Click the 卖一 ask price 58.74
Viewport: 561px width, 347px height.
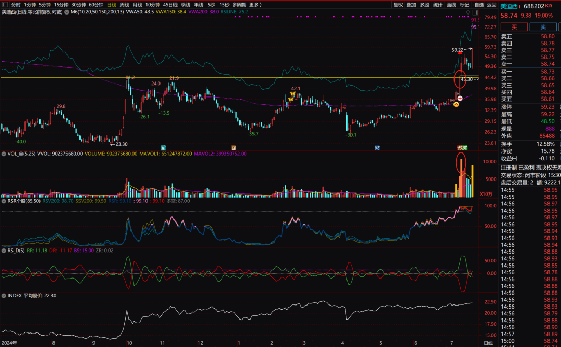point(548,64)
